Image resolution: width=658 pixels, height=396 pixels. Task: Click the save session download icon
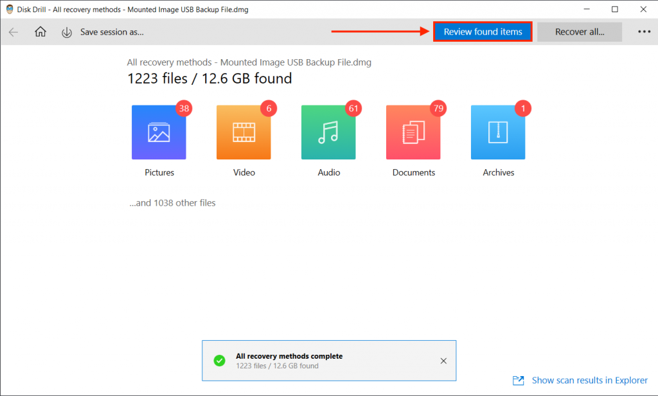tap(67, 32)
